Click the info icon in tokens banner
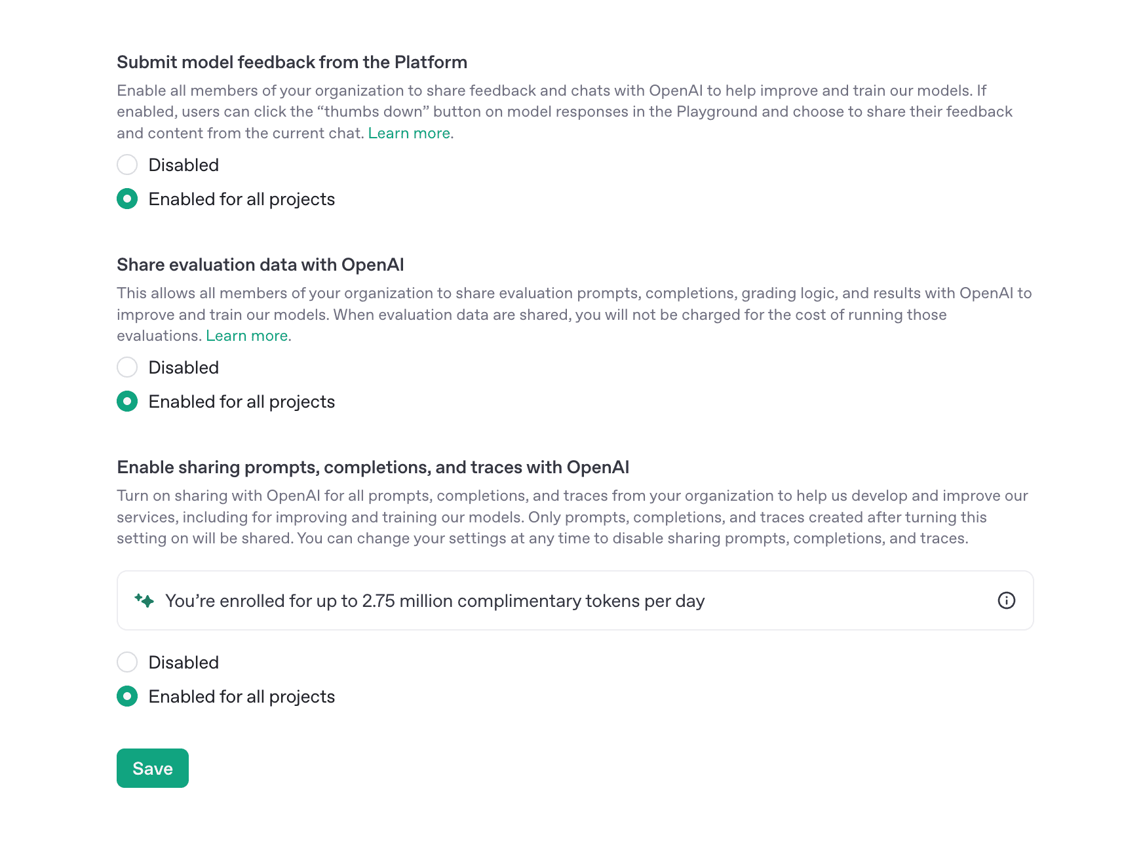This screenshot has height=856, width=1143. tap(1006, 600)
